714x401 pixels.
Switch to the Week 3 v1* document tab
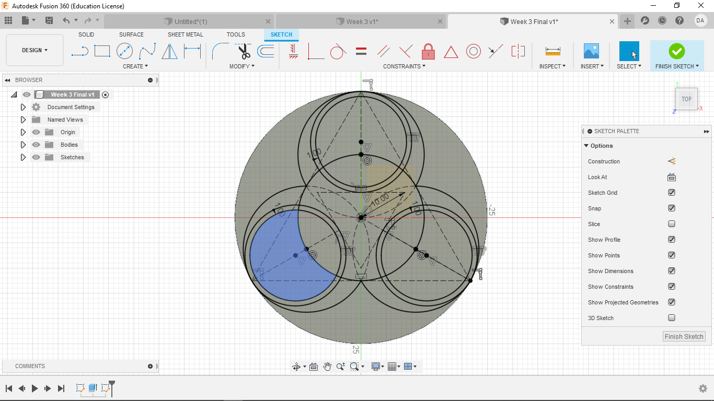tap(361, 21)
